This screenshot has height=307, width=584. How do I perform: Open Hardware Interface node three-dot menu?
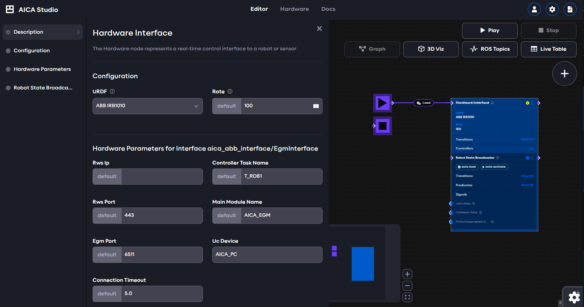(532, 103)
